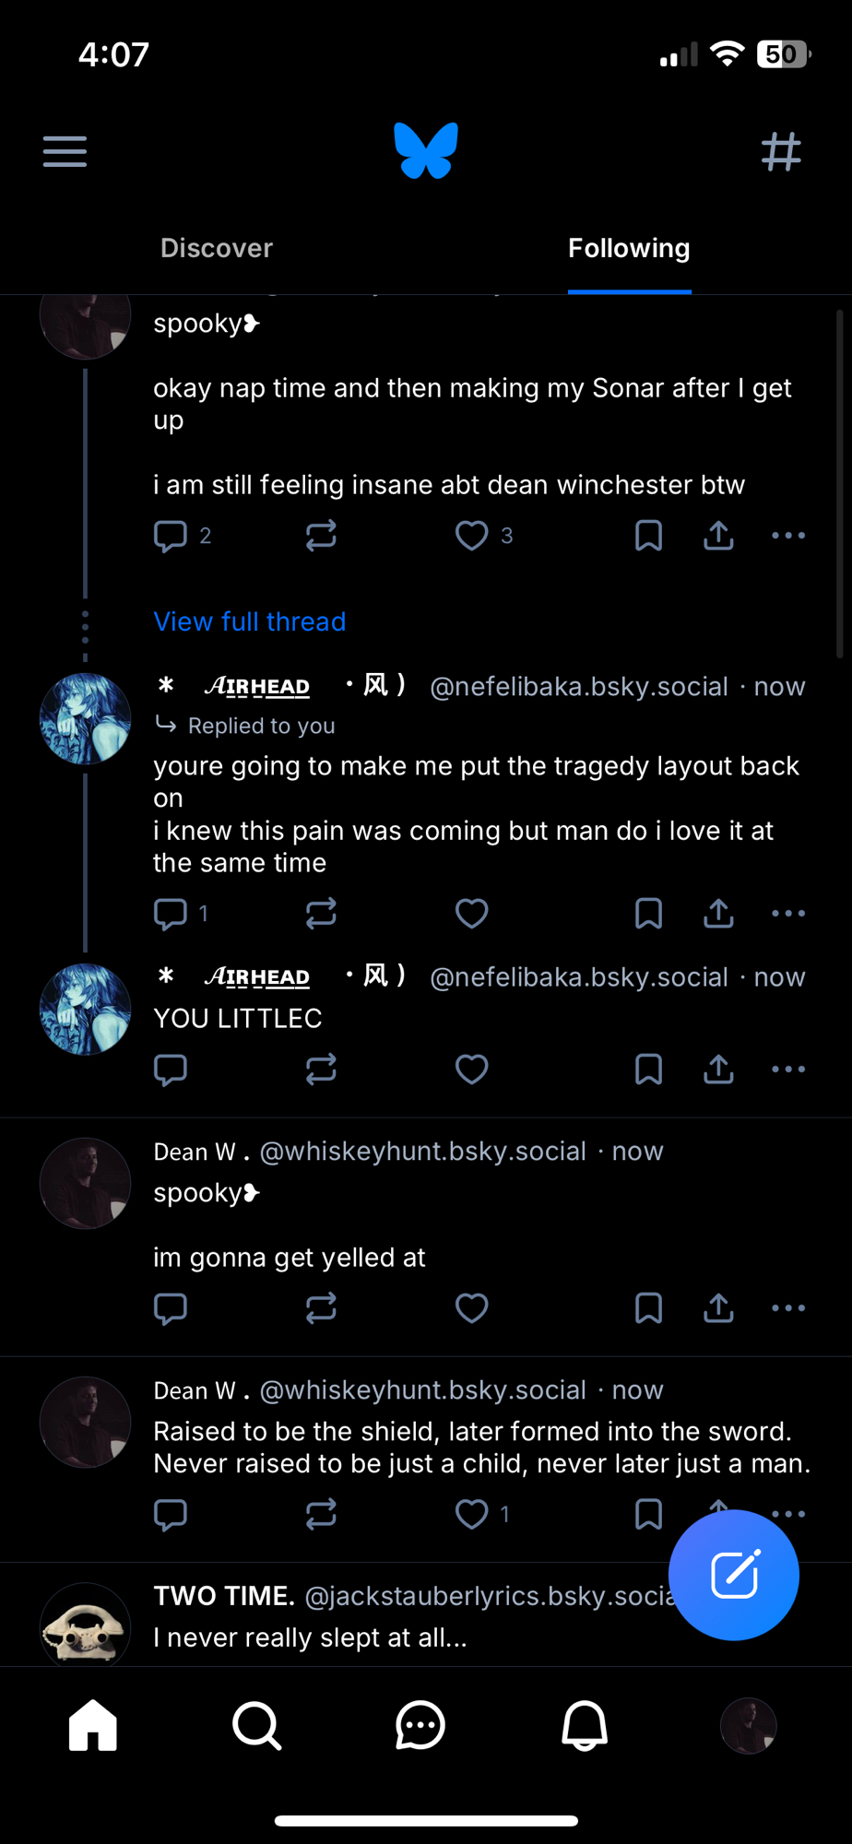The width and height of the screenshot is (852, 1844).
Task: Open more options on "nap time" post
Action: [788, 536]
